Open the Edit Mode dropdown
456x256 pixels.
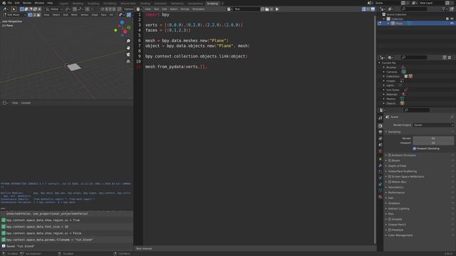pyautogui.click(x=14, y=14)
